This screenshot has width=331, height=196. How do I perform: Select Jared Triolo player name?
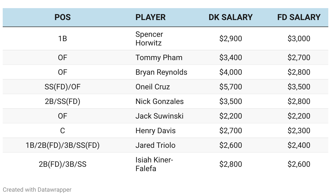coord(155,145)
